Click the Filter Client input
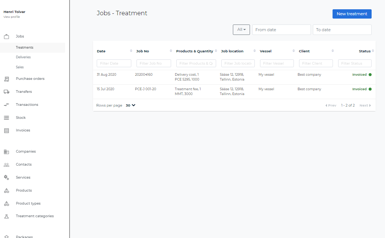385x238 pixels. 316,63
